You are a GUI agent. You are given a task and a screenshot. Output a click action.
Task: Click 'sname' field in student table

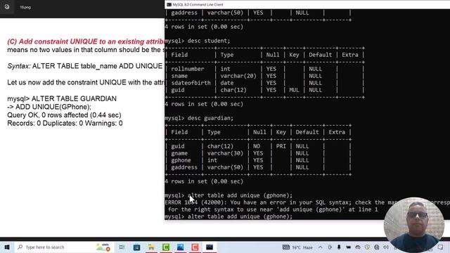click(179, 76)
